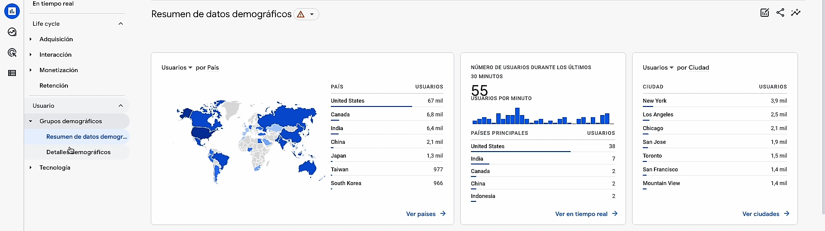This screenshot has width=825, height=231.
Task: Select Resumen de datos demográficos item
Action: pyautogui.click(x=77, y=137)
